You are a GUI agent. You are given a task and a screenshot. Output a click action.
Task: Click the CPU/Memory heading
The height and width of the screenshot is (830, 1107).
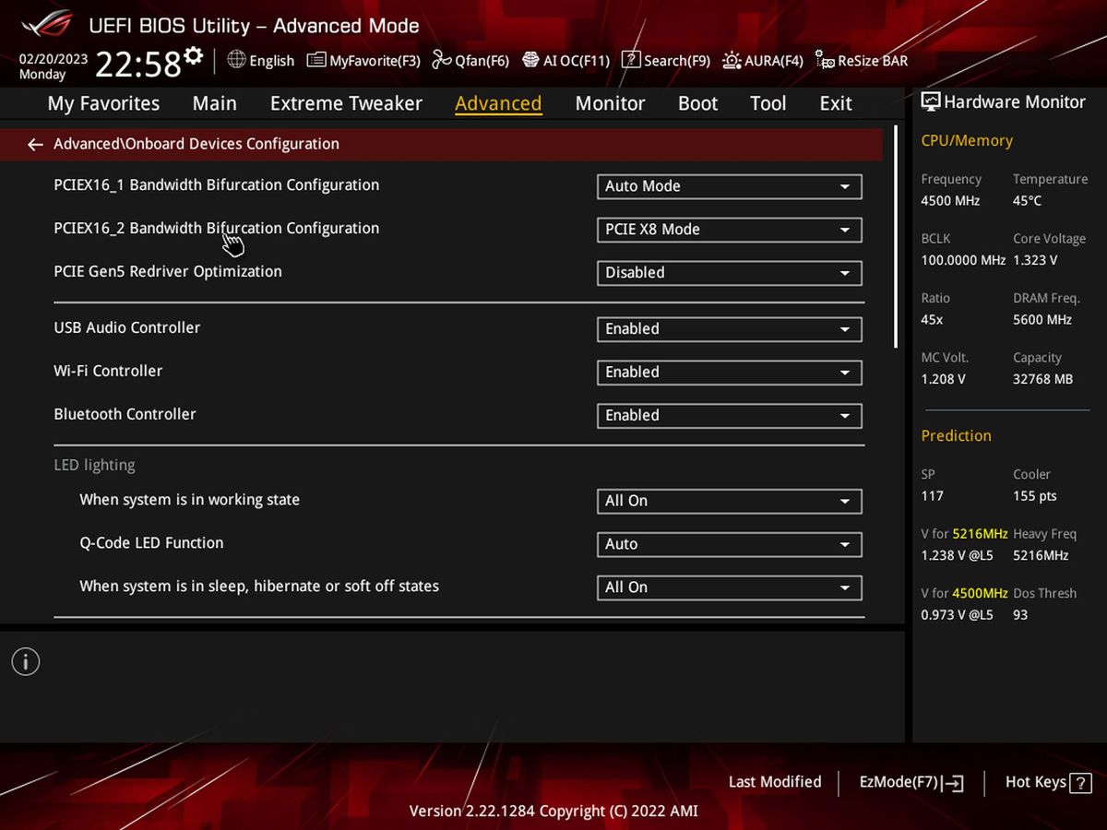coord(967,141)
